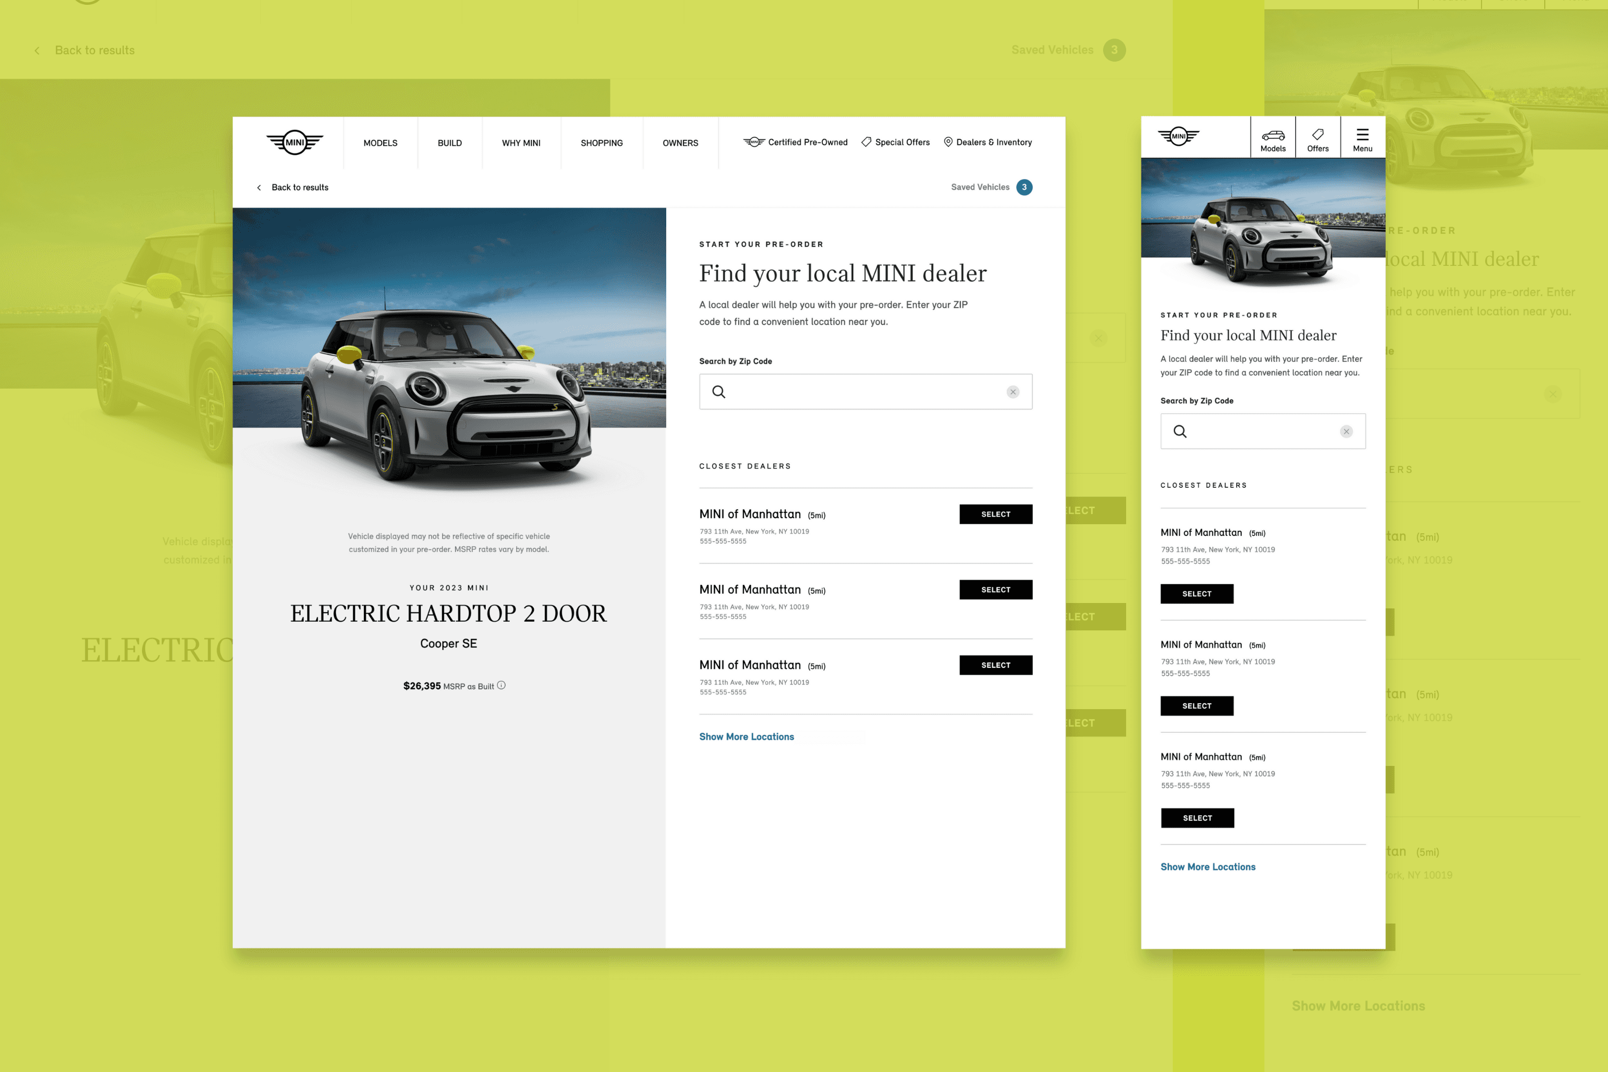Open the SHOPPING menu item
This screenshot has height=1072, width=1608.
tap(601, 143)
